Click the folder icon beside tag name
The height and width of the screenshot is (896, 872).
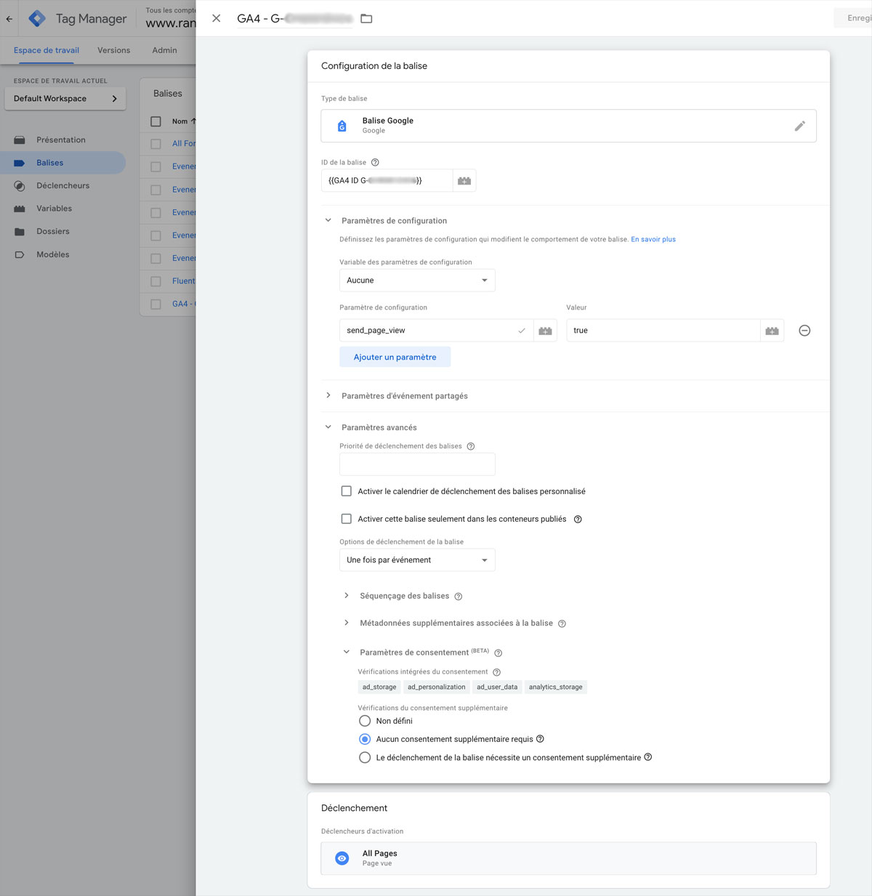click(366, 18)
